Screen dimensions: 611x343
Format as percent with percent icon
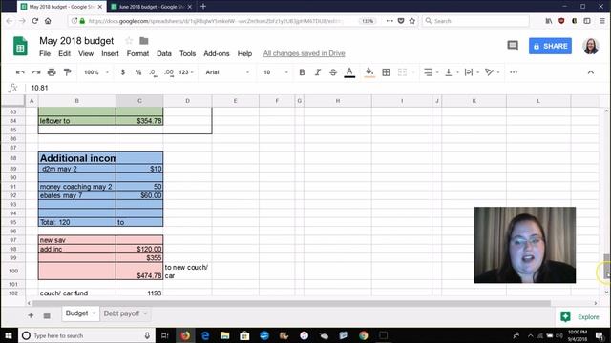138,72
